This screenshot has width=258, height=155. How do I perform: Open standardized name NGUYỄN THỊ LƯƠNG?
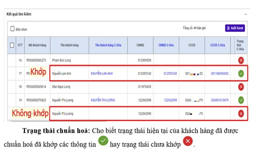103,100
